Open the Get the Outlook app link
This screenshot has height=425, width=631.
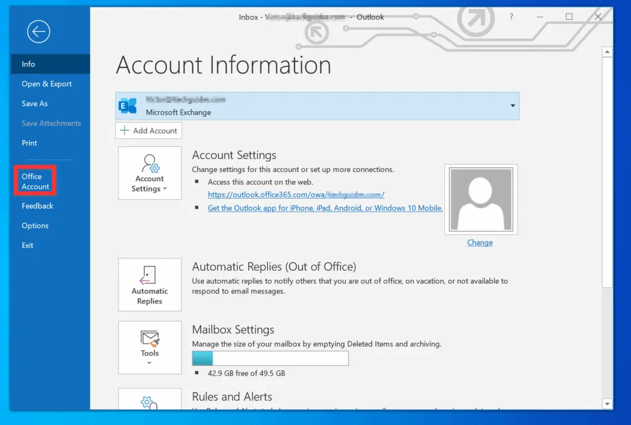325,208
